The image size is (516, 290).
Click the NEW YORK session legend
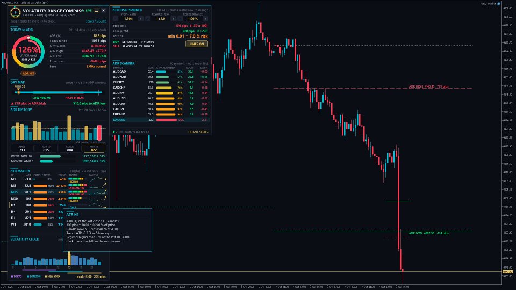point(53,277)
